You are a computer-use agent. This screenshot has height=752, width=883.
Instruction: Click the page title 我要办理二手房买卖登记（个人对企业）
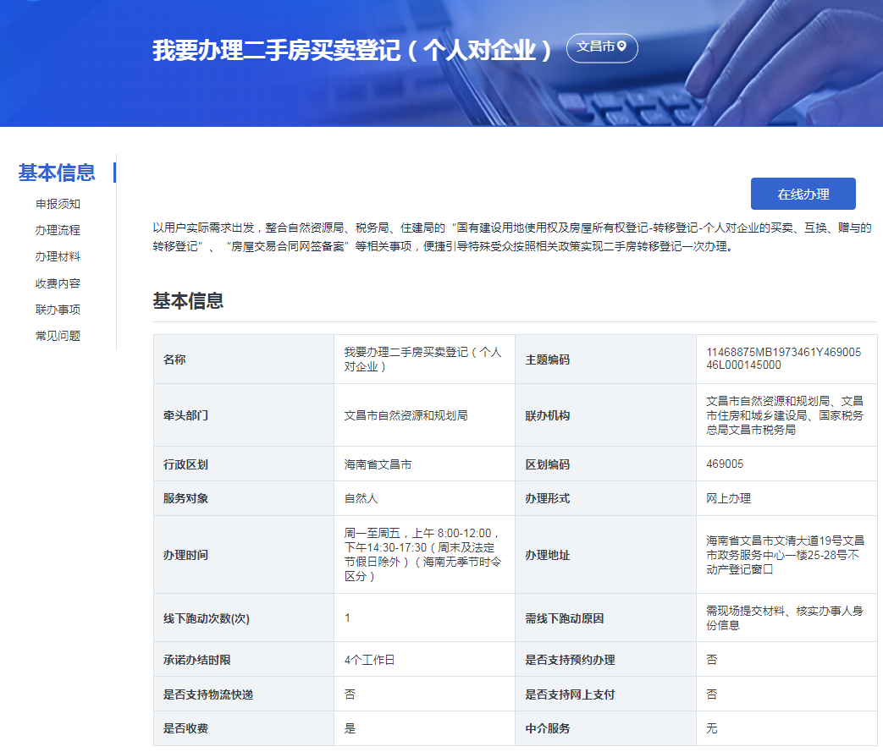click(352, 50)
